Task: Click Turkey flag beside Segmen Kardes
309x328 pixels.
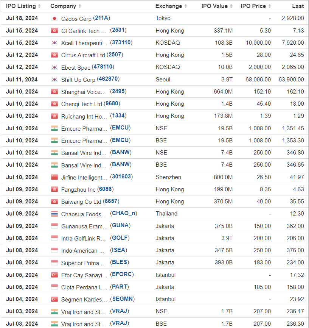Action: pos(54,299)
